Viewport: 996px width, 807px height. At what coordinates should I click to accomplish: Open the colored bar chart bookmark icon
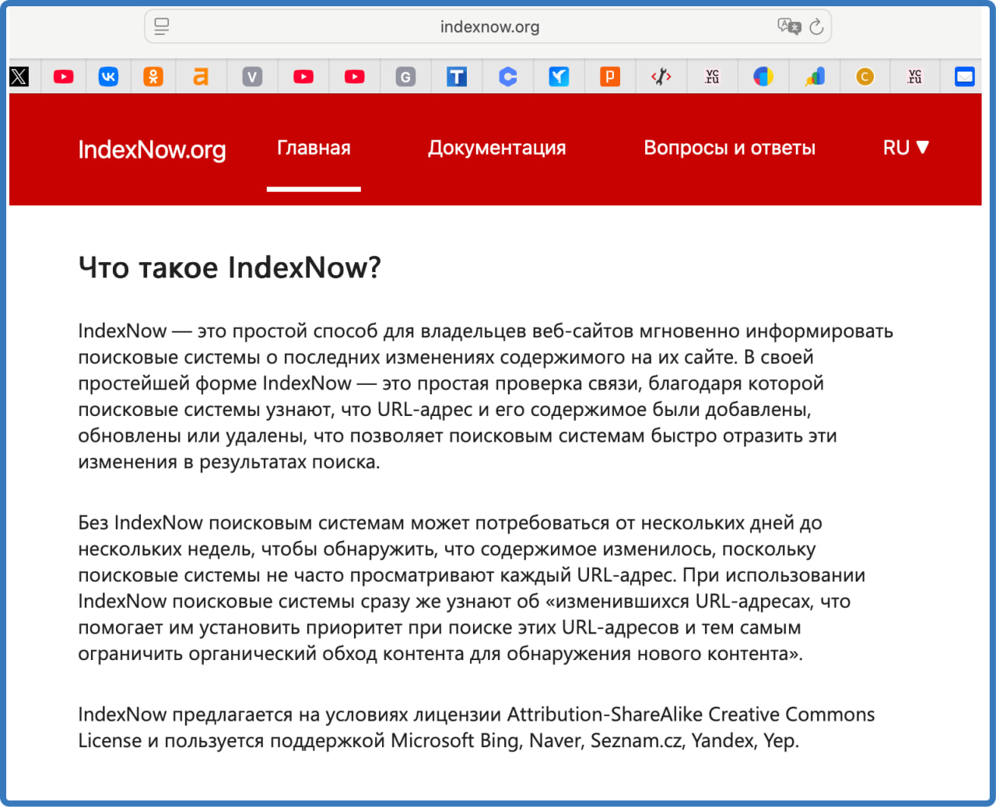pyautogui.click(x=815, y=76)
